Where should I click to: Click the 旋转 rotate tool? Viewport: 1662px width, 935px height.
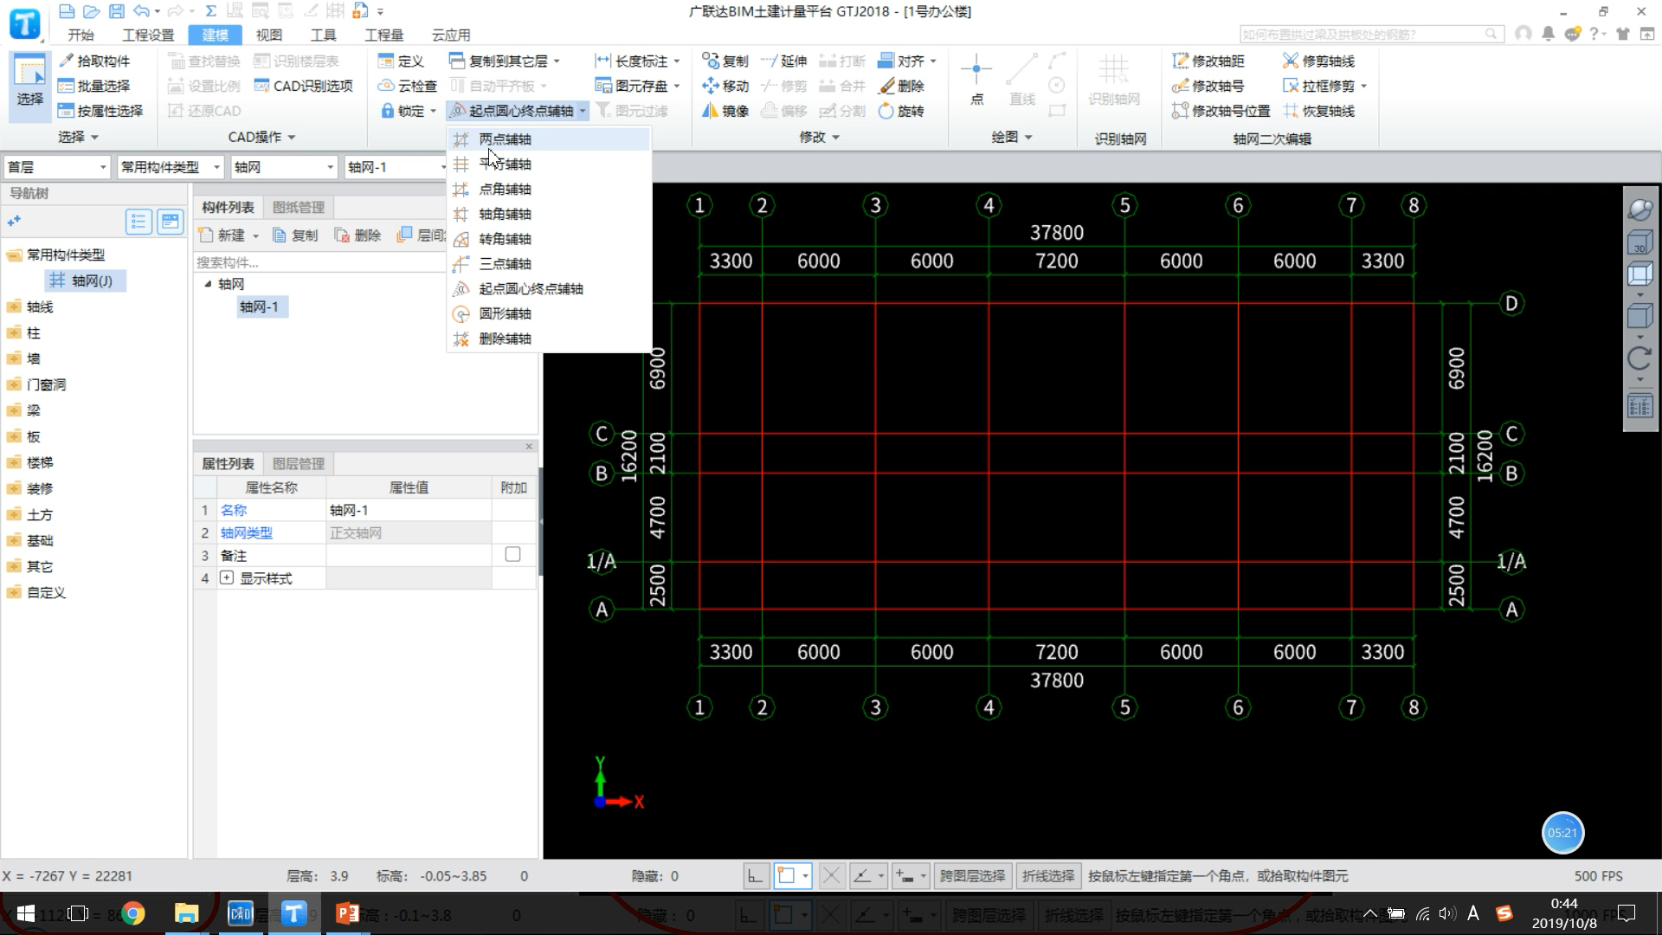[x=901, y=111]
